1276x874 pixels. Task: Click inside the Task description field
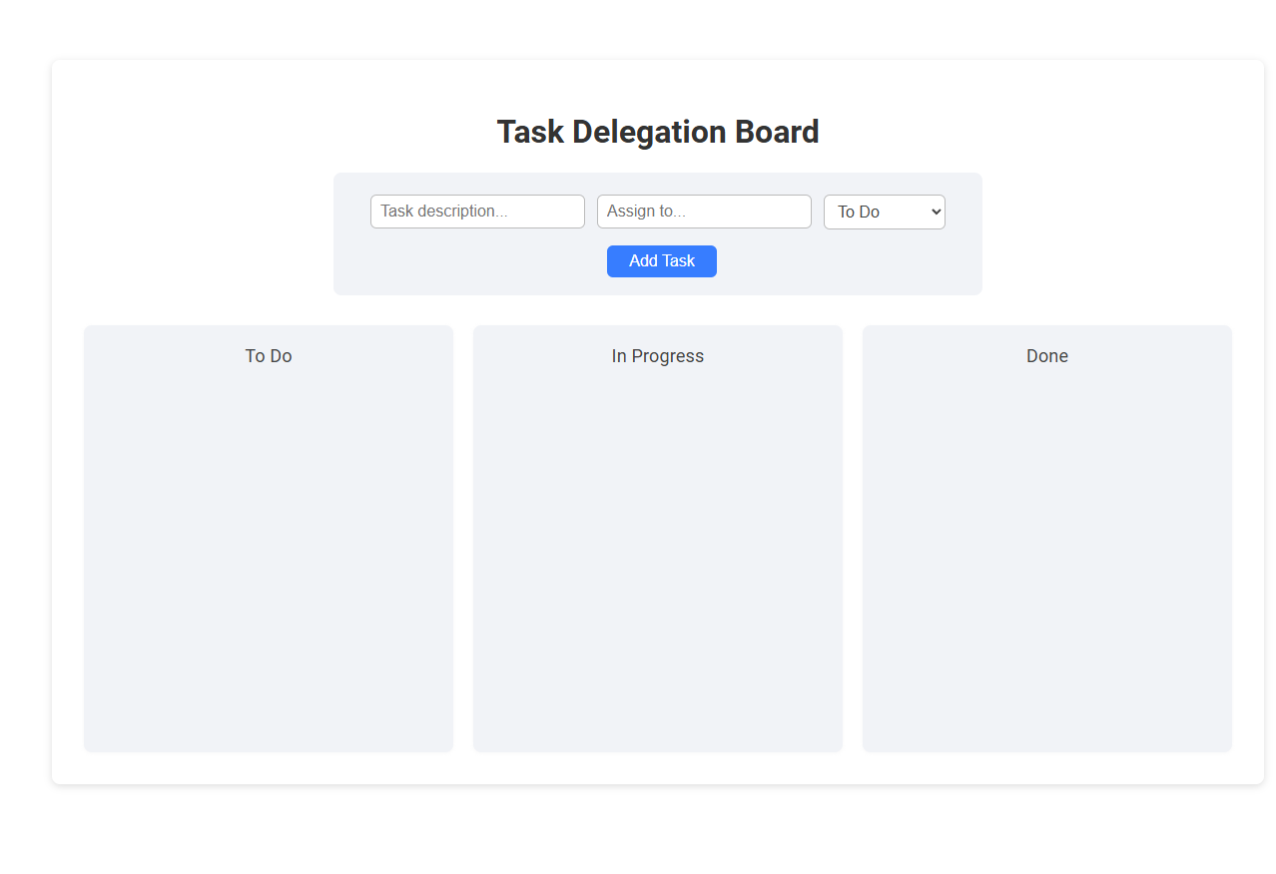[x=477, y=211]
